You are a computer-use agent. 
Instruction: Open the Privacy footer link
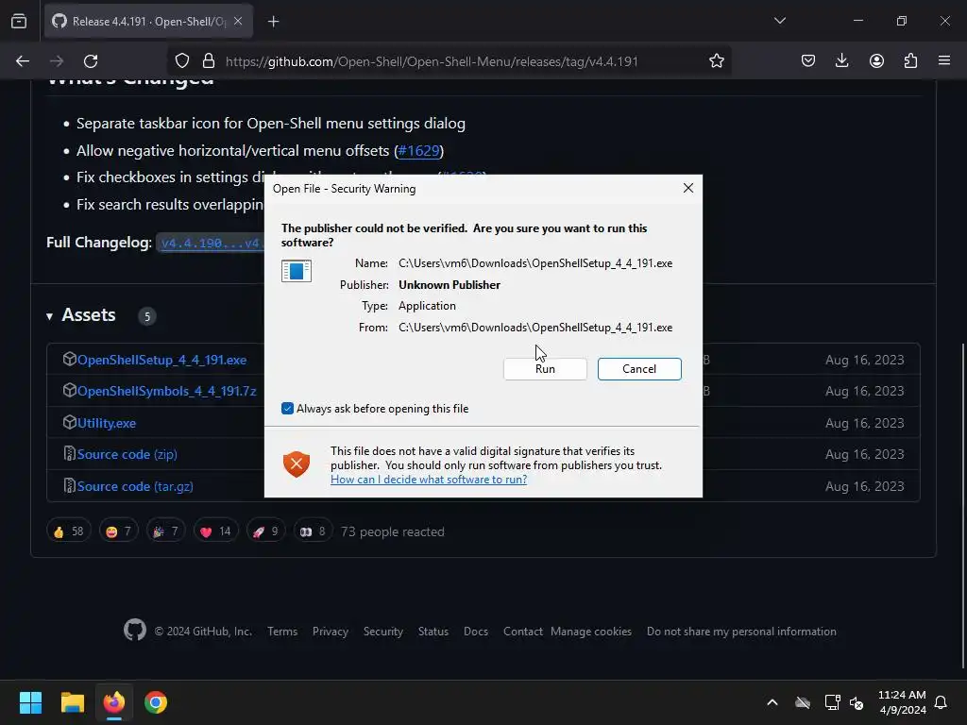pyautogui.click(x=330, y=632)
